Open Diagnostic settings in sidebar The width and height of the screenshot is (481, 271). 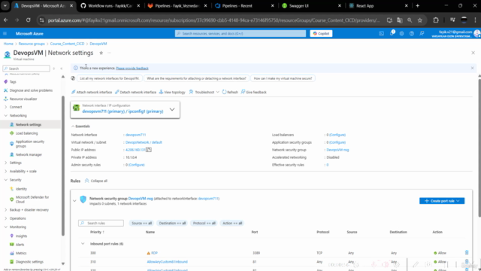[29, 262]
